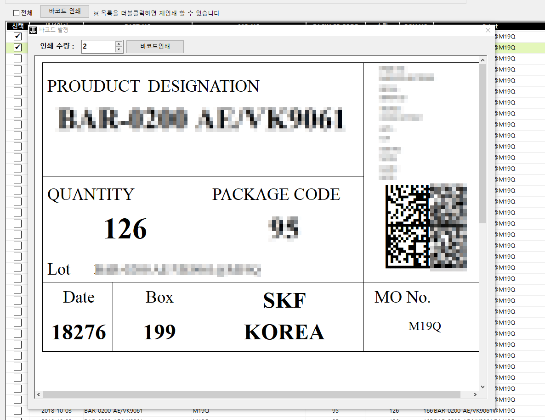Click the preview vertical scrollbar up arrow

click(483, 61)
